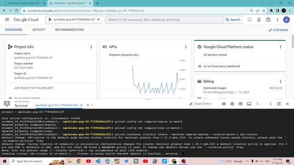This screenshot has height=165, width=294.
Task: Open header settings three-dot menu
Action: pos(277,20)
